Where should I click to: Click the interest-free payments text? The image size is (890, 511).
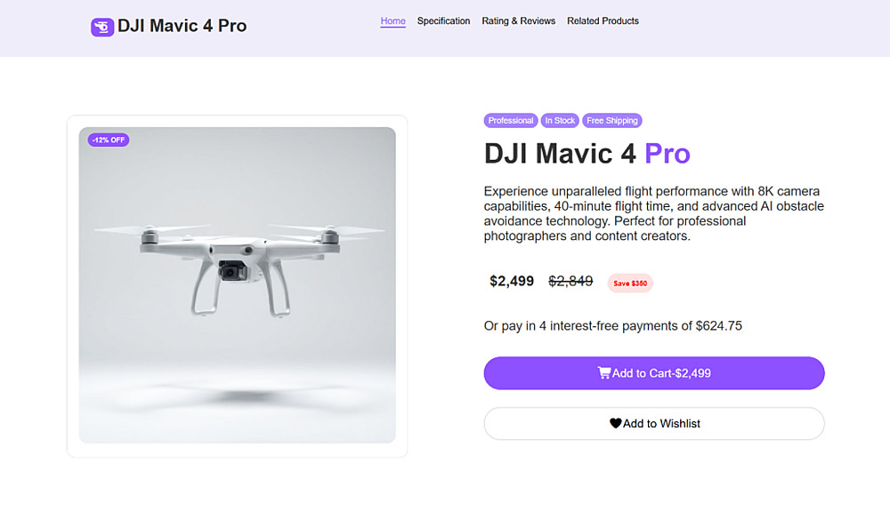pyautogui.click(x=612, y=326)
